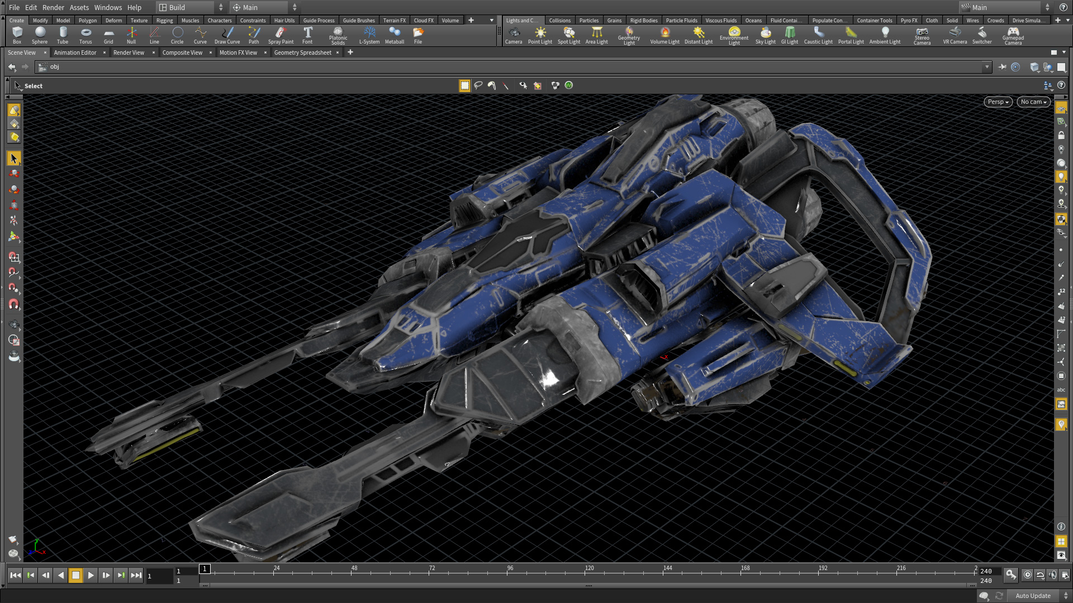Viewport: 1073px width, 603px height.
Task: Expand the obj path history dropdown
Action: pyautogui.click(x=987, y=66)
